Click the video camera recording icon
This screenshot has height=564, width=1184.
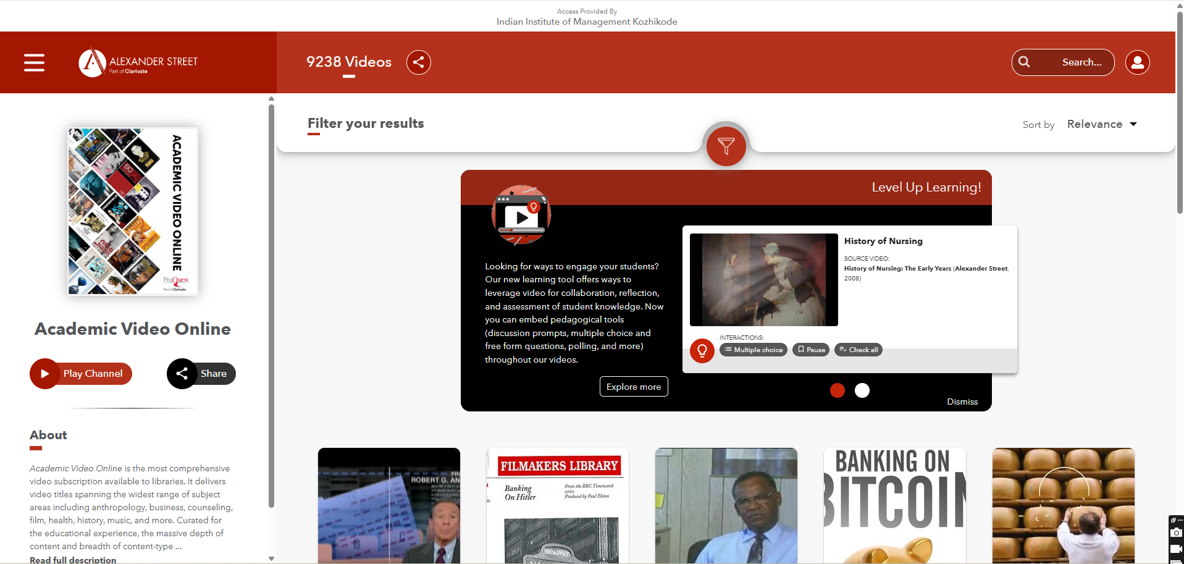point(1176,549)
